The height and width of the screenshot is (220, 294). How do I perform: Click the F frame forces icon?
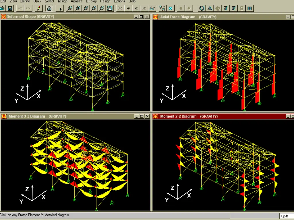click(x=234, y=8)
